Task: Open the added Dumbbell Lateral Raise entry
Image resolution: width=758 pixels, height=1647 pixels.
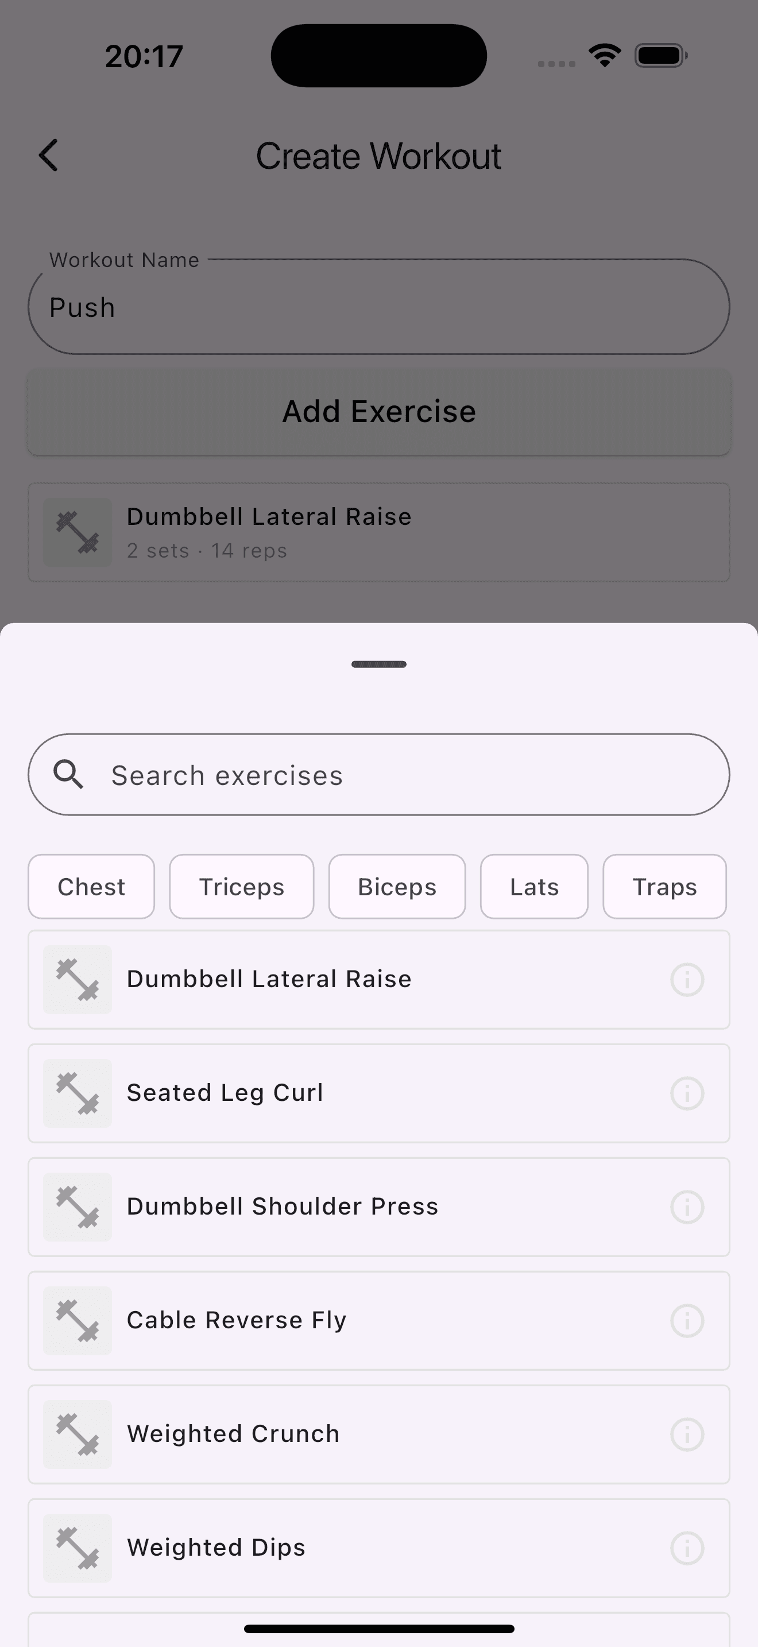Action: point(379,532)
